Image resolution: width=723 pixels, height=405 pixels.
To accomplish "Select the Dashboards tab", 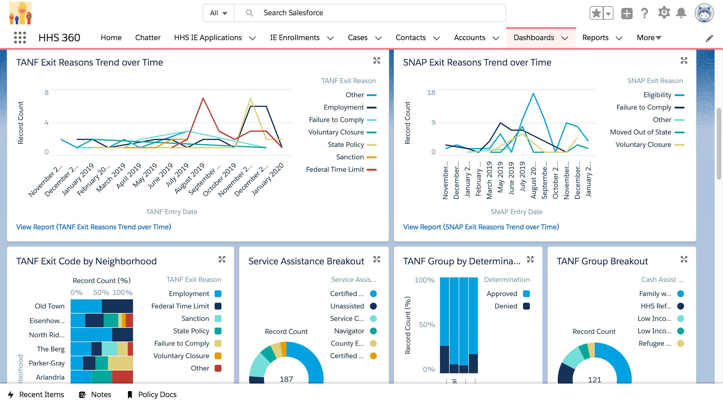I will pyautogui.click(x=533, y=38).
